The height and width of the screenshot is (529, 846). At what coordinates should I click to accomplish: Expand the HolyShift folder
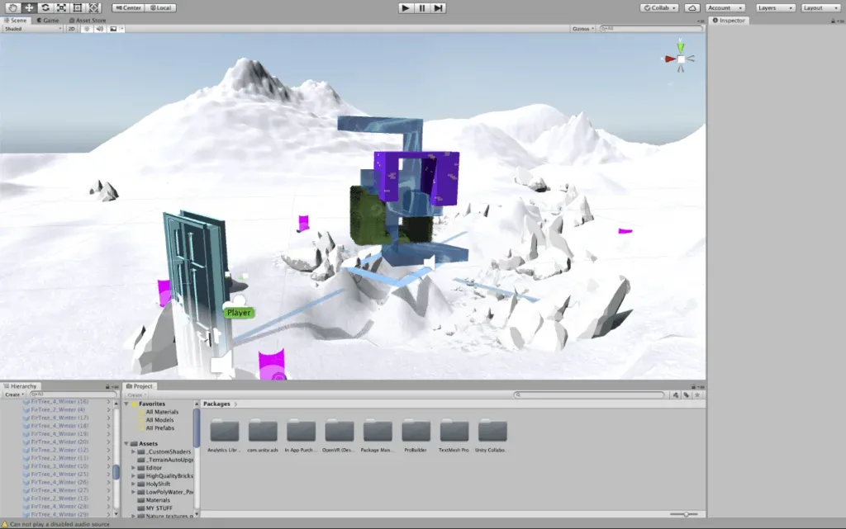(x=133, y=484)
